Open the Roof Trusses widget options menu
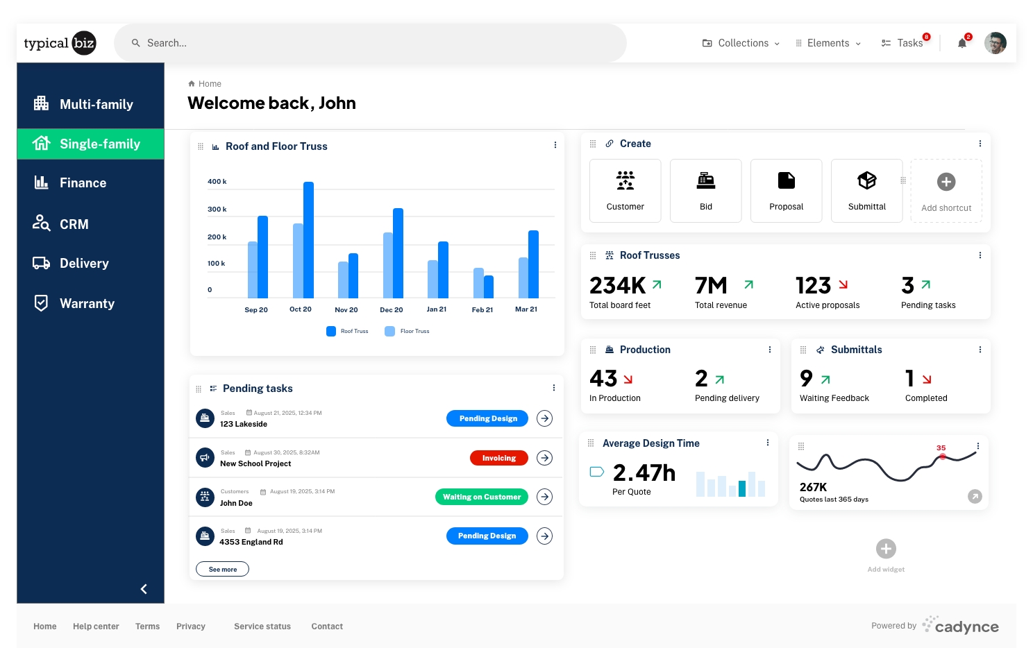Image resolution: width=1033 pixels, height=648 pixels. [980, 255]
